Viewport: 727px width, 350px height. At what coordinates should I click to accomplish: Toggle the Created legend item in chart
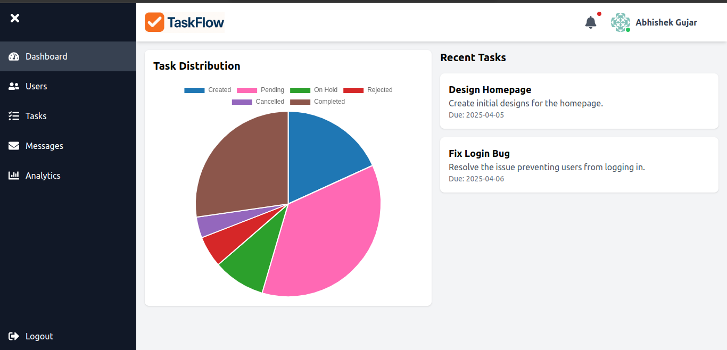click(x=208, y=90)
